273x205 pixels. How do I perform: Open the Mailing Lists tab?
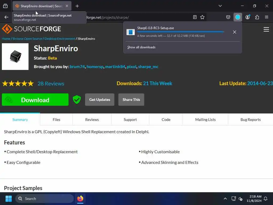pos(206,120)
